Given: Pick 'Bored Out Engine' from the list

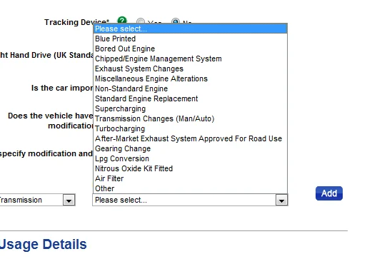Looking at the screenshot, I should (191, 49).
